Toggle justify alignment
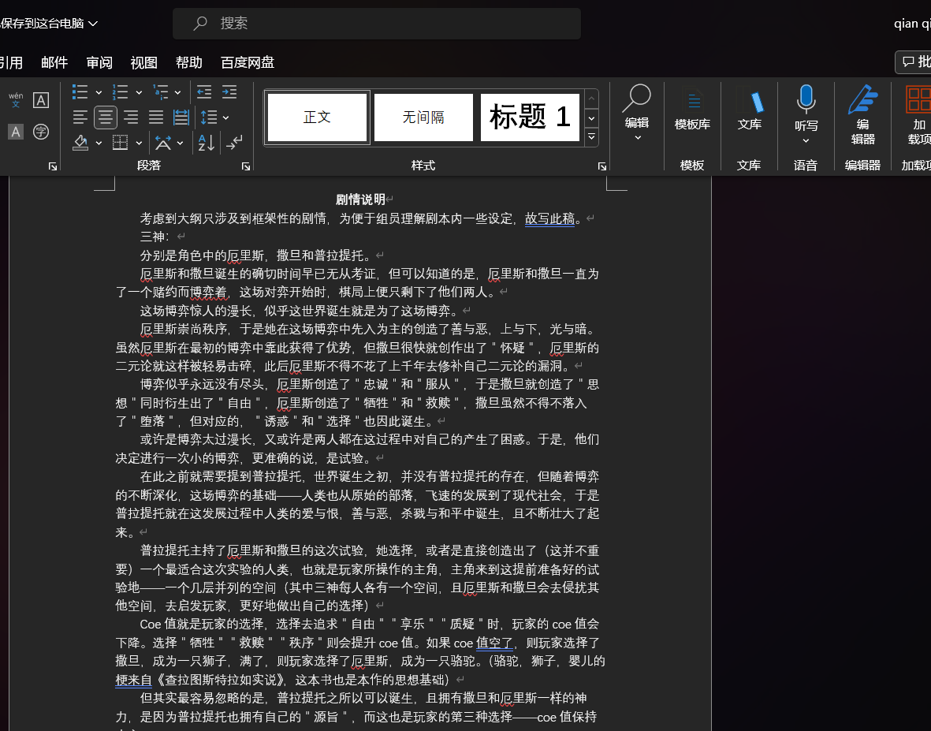The height and width of the screenshot is (731, 931). (x=156, y=117)
